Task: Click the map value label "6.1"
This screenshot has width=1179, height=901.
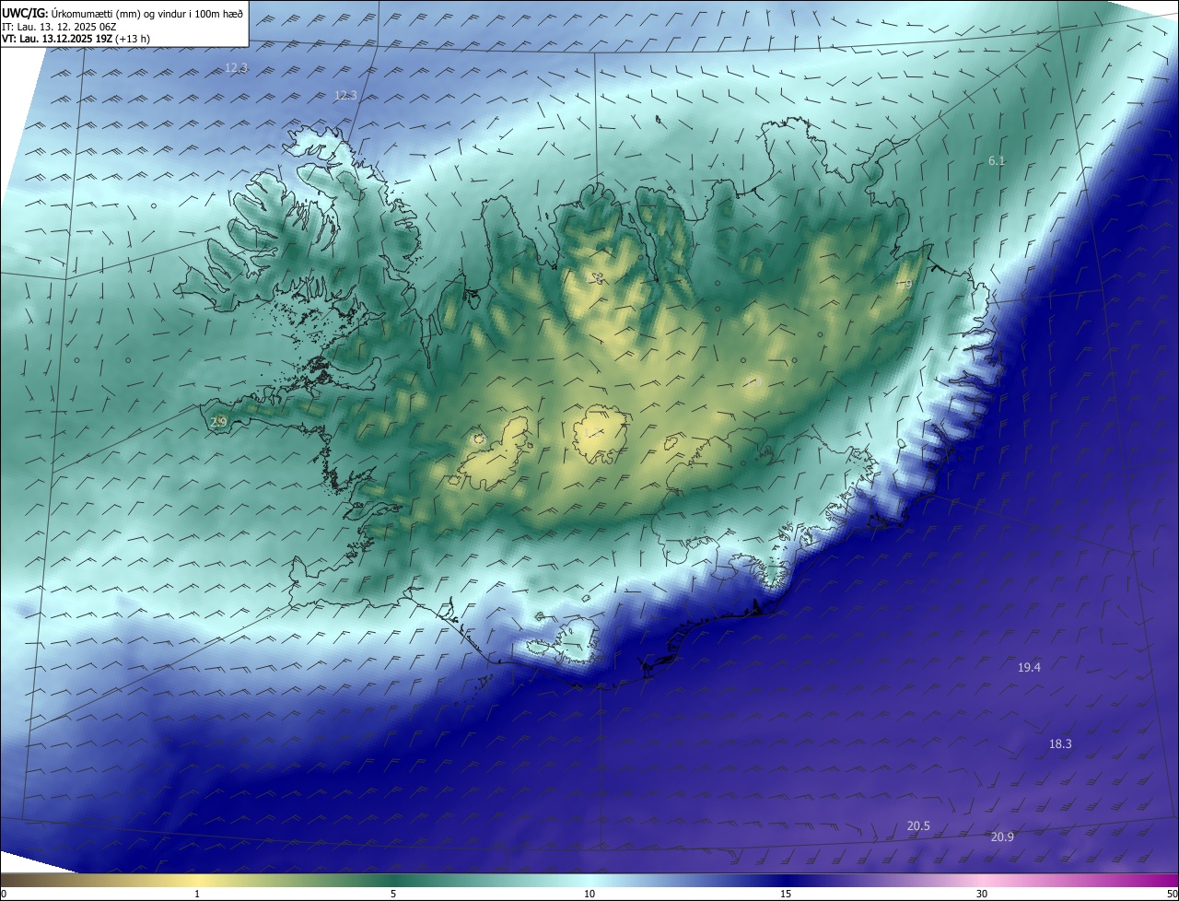Action: tap(997, 160)
